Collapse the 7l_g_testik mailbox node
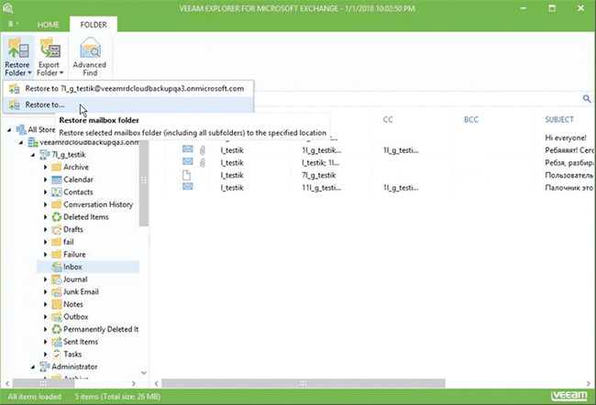 (33, 155)
